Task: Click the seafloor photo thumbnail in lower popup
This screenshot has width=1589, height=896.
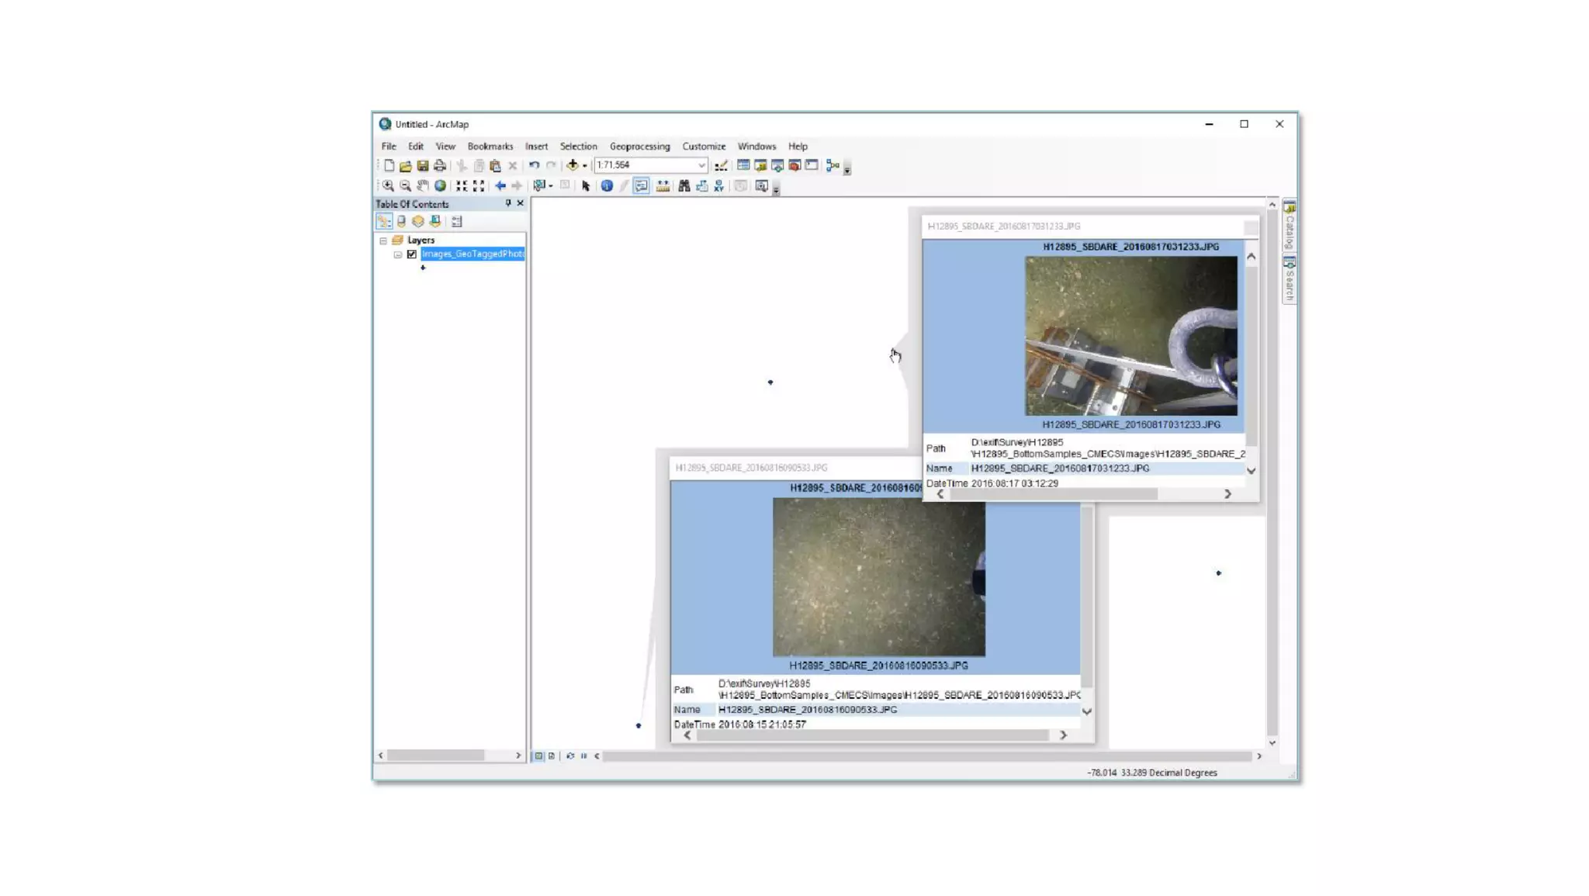Action: (878, 576)
